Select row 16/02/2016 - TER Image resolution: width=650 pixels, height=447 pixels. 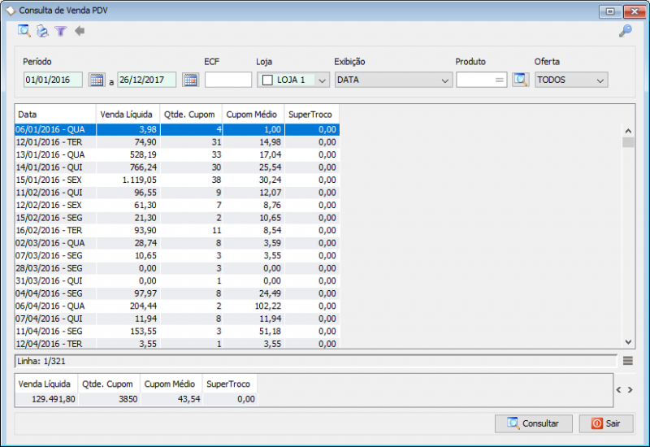(x=177, y=231)
